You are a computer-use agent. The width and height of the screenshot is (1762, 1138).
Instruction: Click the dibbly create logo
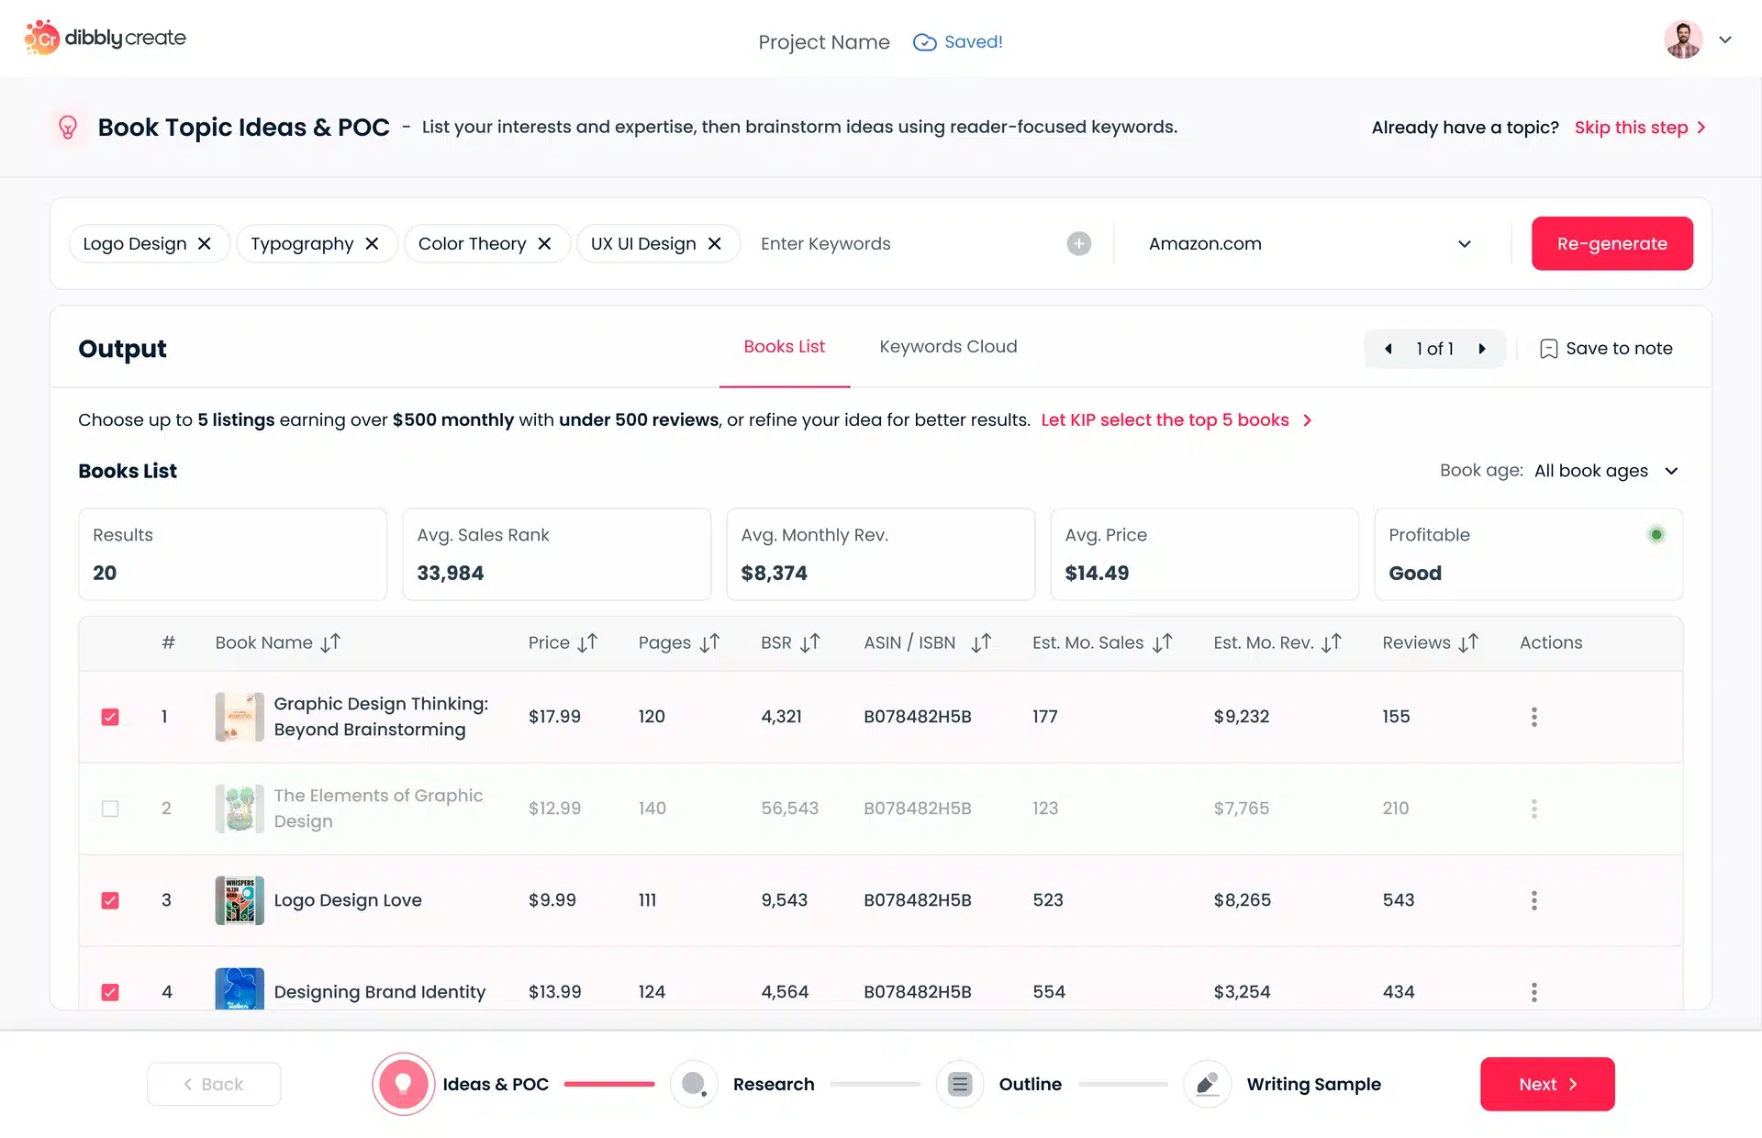click(105, 38)
